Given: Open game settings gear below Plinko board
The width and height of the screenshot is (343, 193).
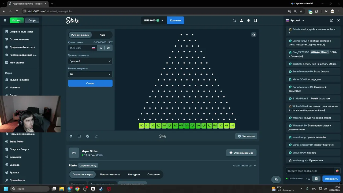Looking at the screenshot, I should coord(71,136).
